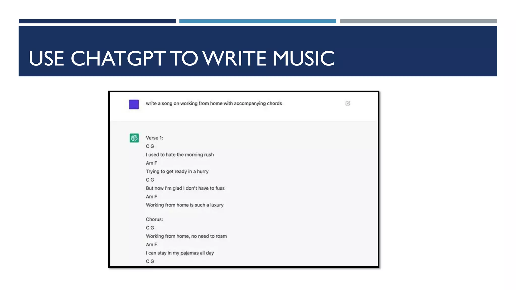Click the dark navy bar above title
Image resolution: width=516 pixels, height=290 pixels.
point(97,21)
